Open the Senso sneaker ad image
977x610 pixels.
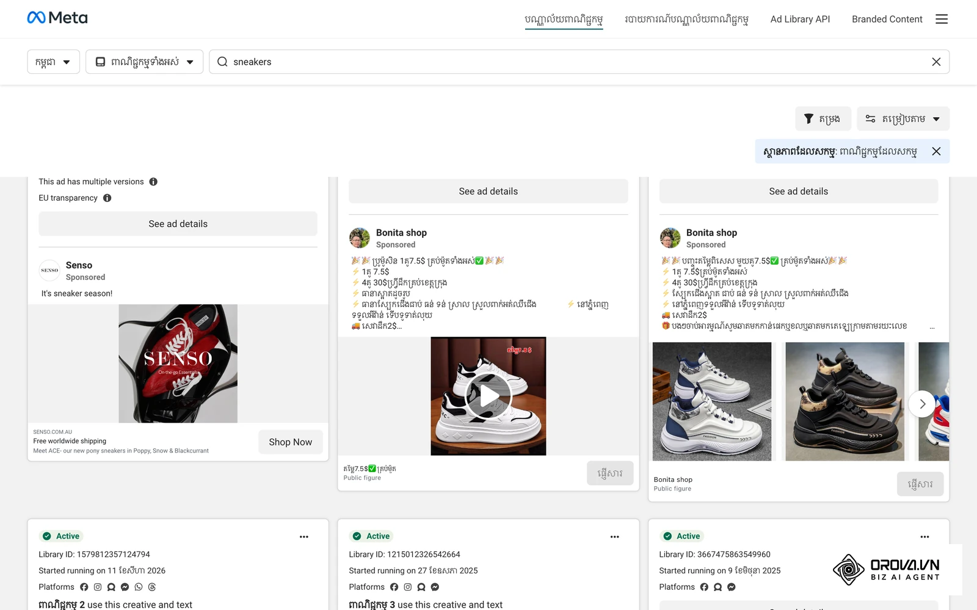coord(178,364)
